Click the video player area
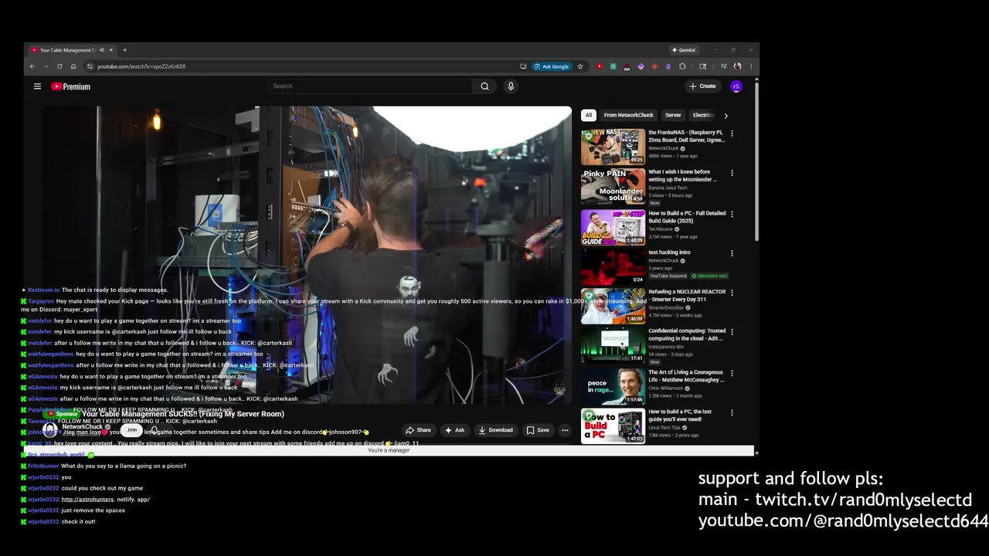 pos(308,255)
